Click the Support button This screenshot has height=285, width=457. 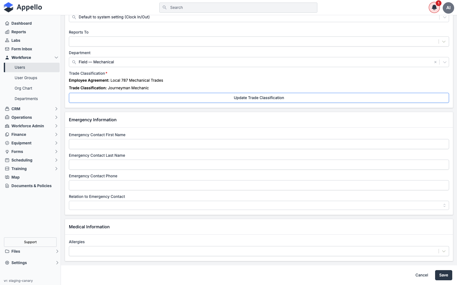(30, 242)
